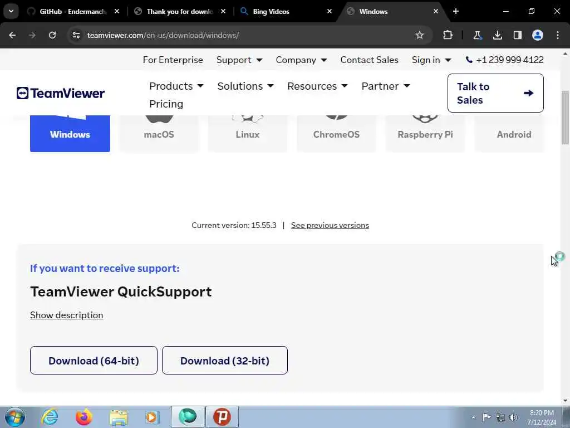This screenshot has width=570, height=428.
Task: Open Internet Explorer from taskbar
Action: click(x=50, y=417)
